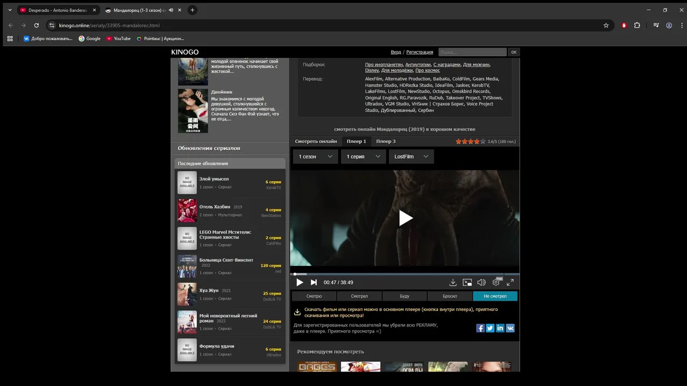The image size is (687, 386).
Task: Skip to next episode in the player
Action: click(x=313, y=283)
